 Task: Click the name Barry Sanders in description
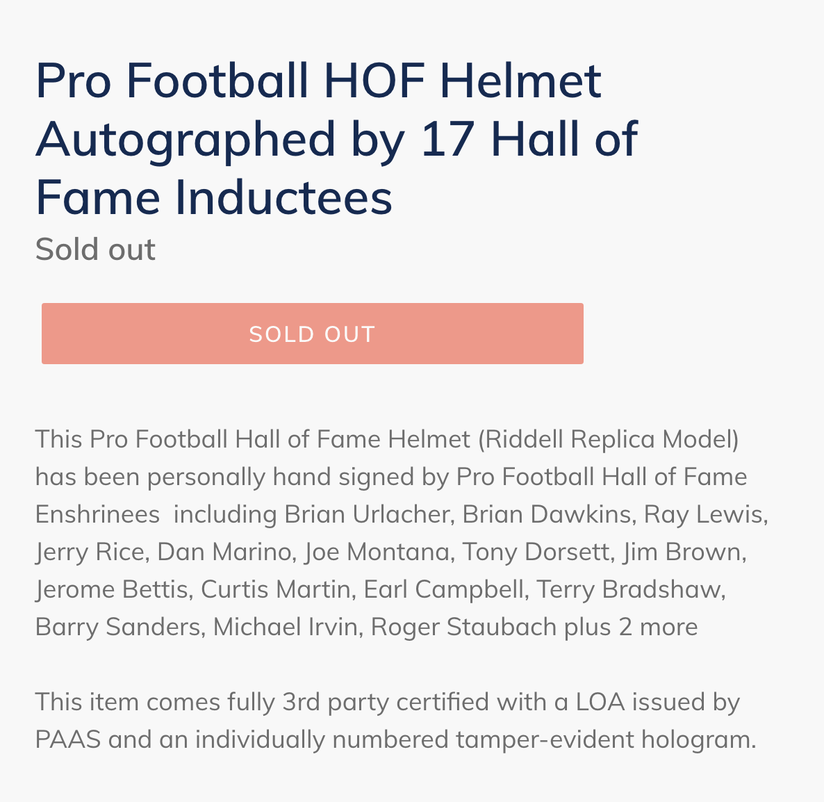pyautogui.click(x=117, y=627)
